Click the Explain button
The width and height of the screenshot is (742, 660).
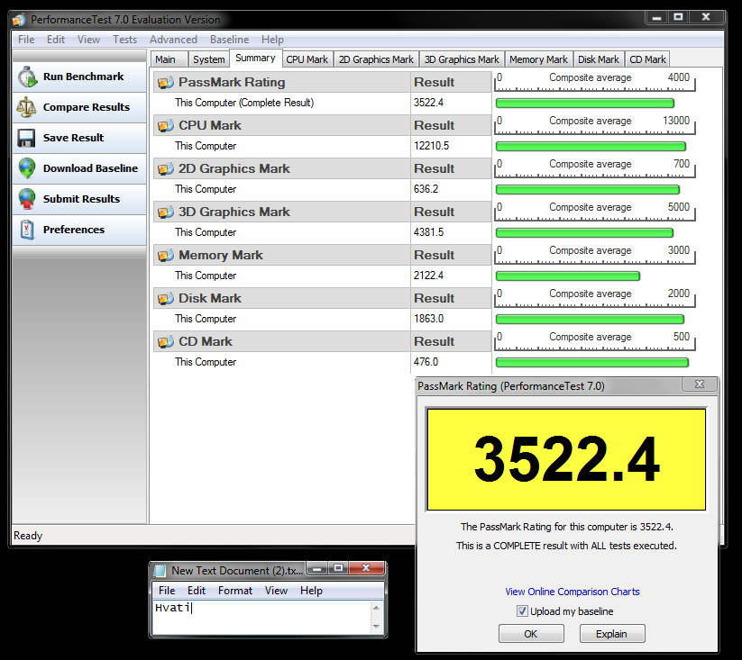pos(611,634)
